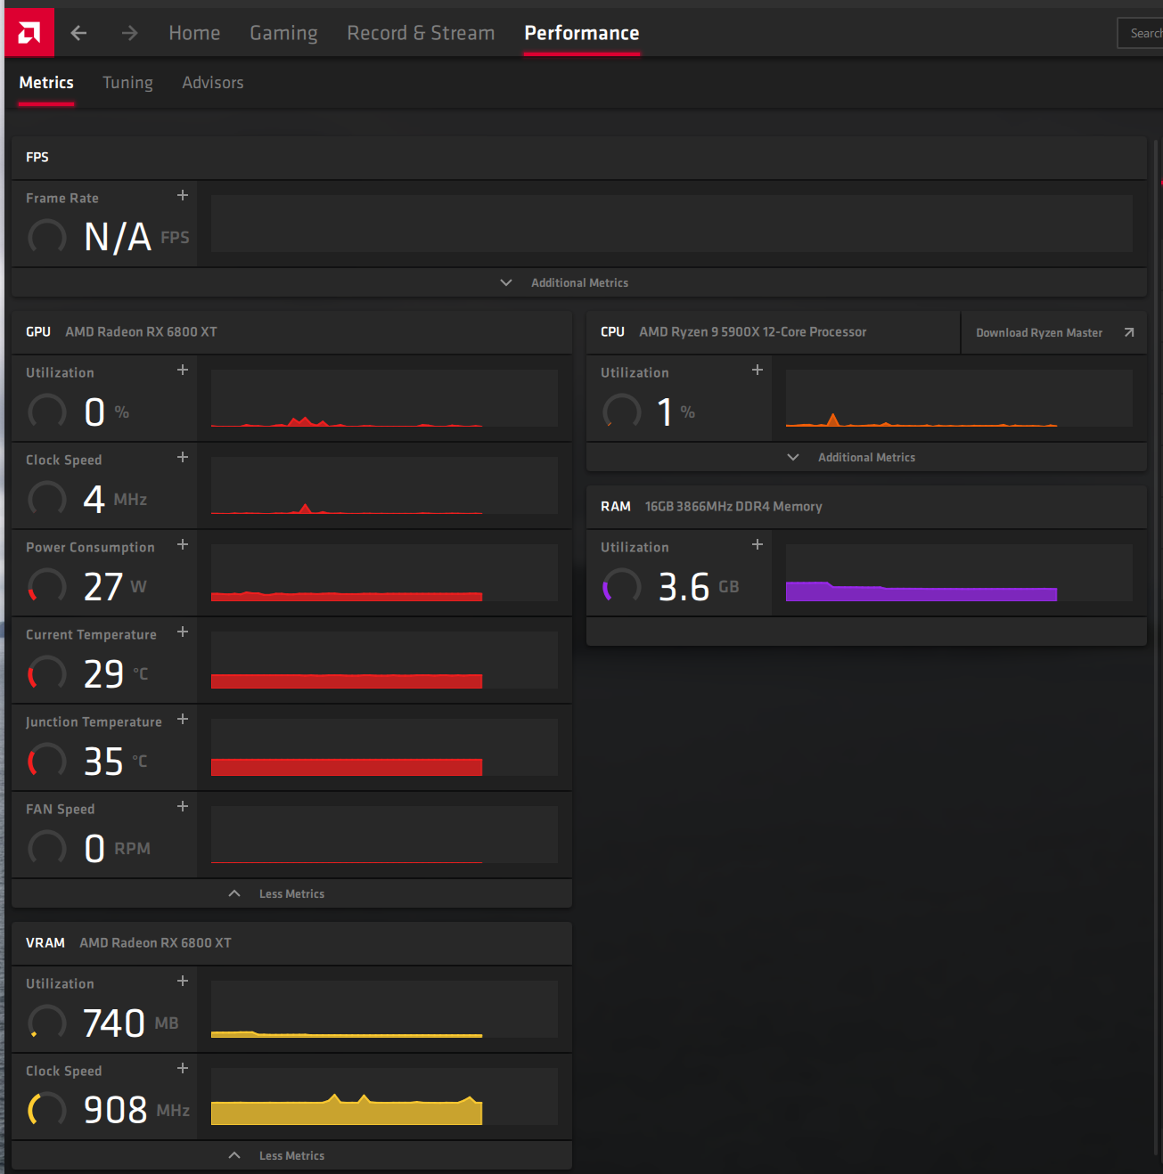Switch to the Tuning sub-tab

127,83
